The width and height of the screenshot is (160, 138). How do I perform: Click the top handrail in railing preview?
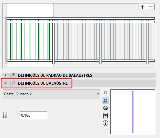81,18
